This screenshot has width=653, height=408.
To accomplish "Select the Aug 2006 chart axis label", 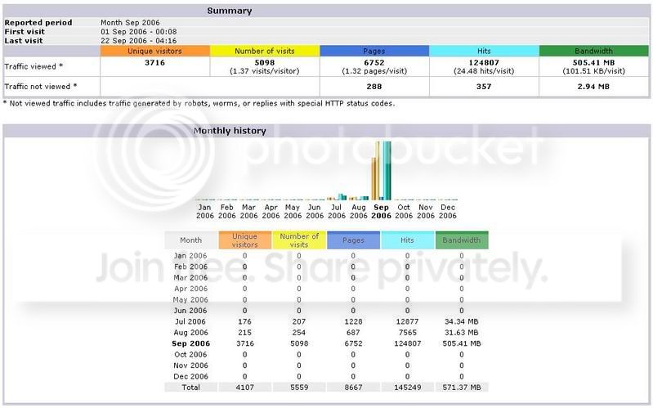I will pyautogui.click(x=359, y=211).
